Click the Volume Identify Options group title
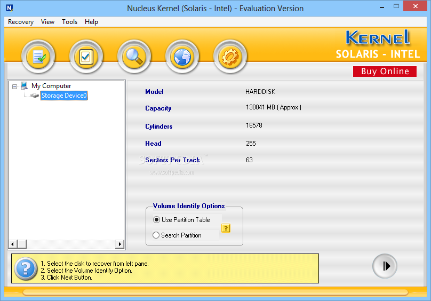This screenshot has width=431, height=301. point(189,206)
